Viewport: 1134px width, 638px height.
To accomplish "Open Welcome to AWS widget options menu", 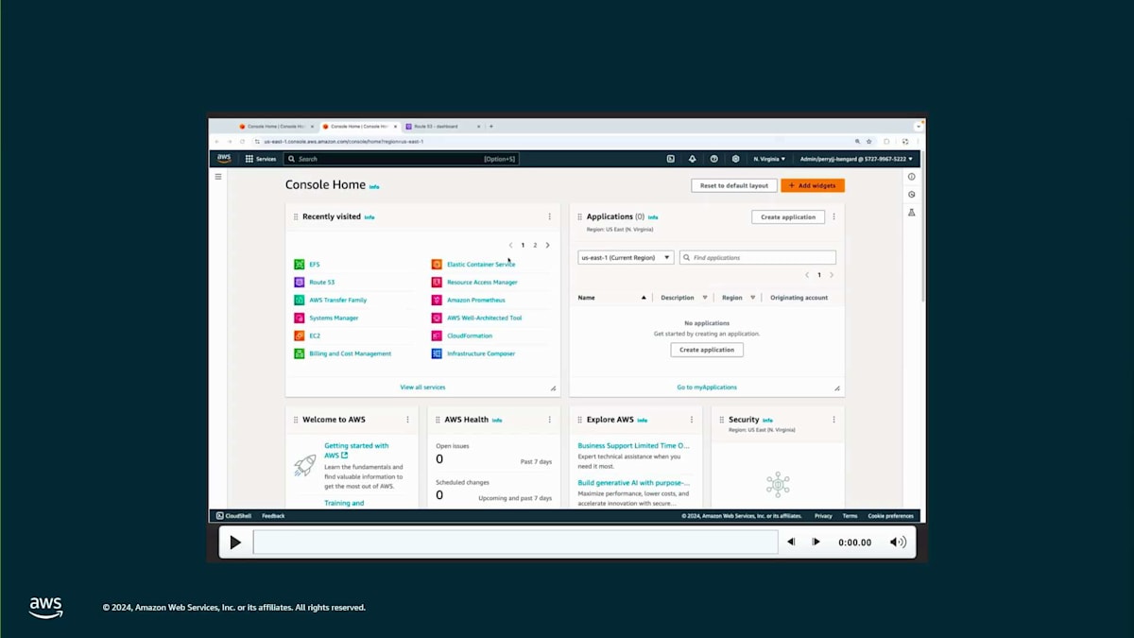I will [x=407, y=420].
